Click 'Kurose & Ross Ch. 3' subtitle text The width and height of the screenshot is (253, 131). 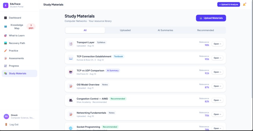(86, 60)
